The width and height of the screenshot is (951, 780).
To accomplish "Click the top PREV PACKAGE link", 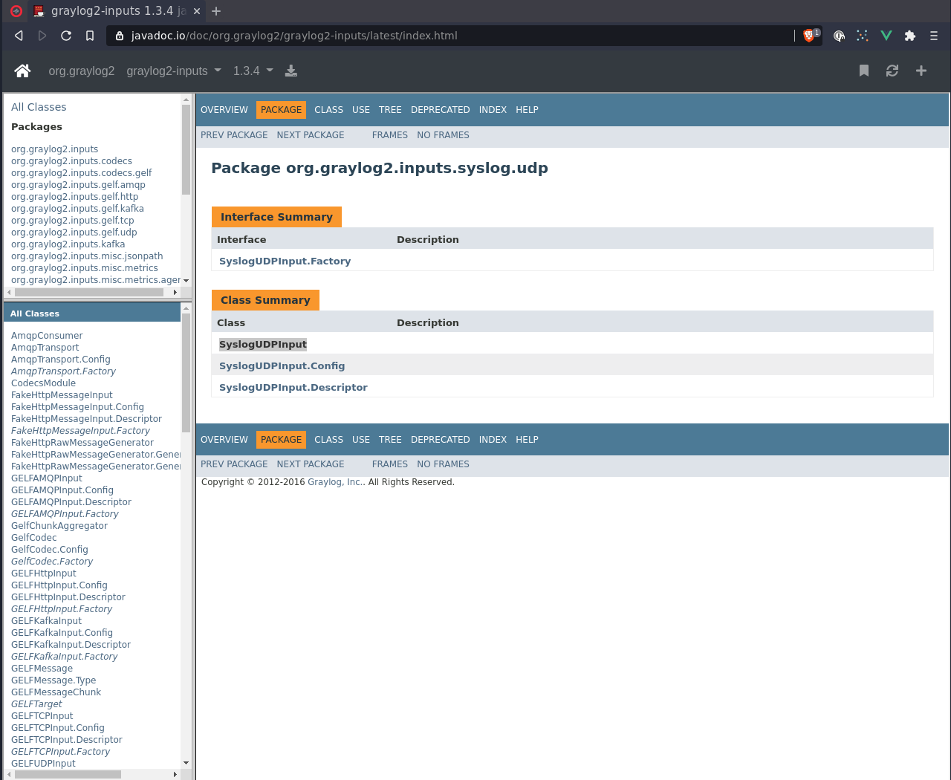I will [x=234, y=135].
